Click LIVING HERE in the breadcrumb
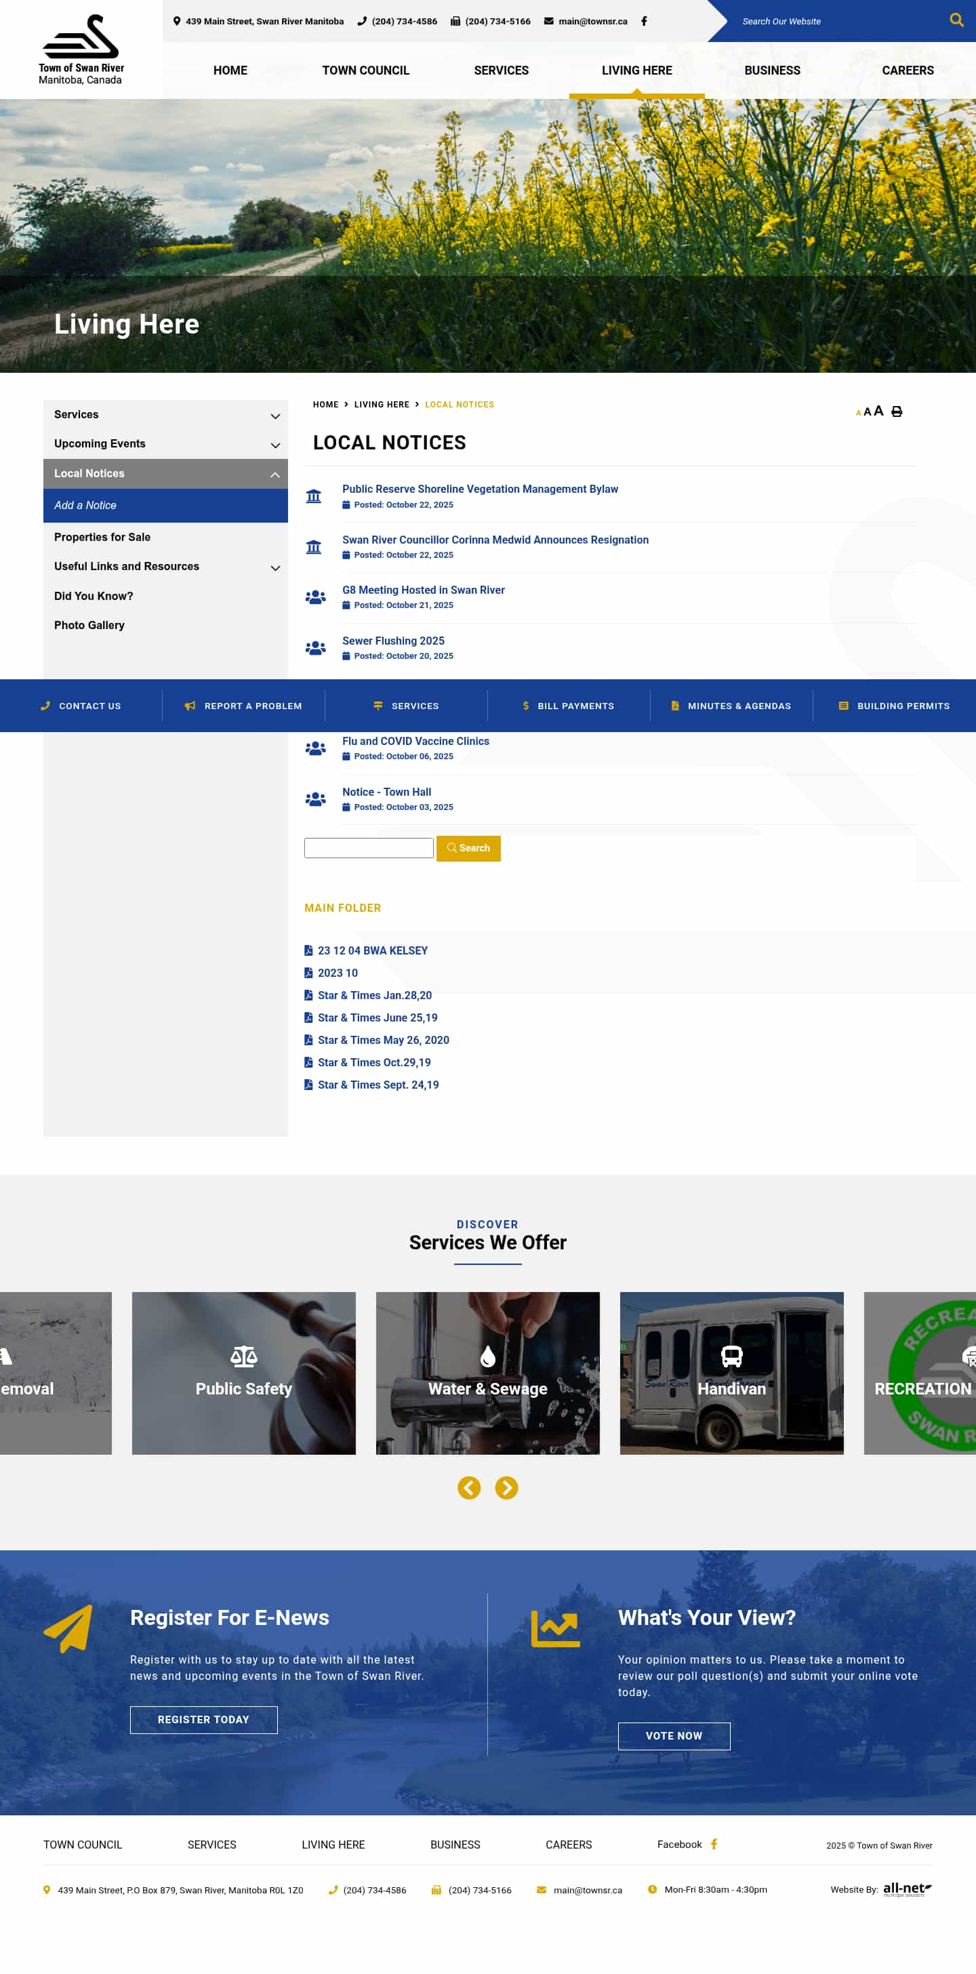 (382, 405)
